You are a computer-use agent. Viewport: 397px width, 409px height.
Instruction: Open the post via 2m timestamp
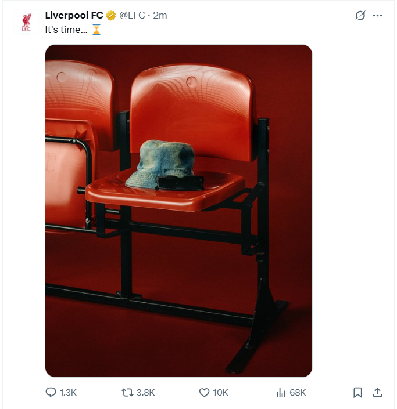160,15
